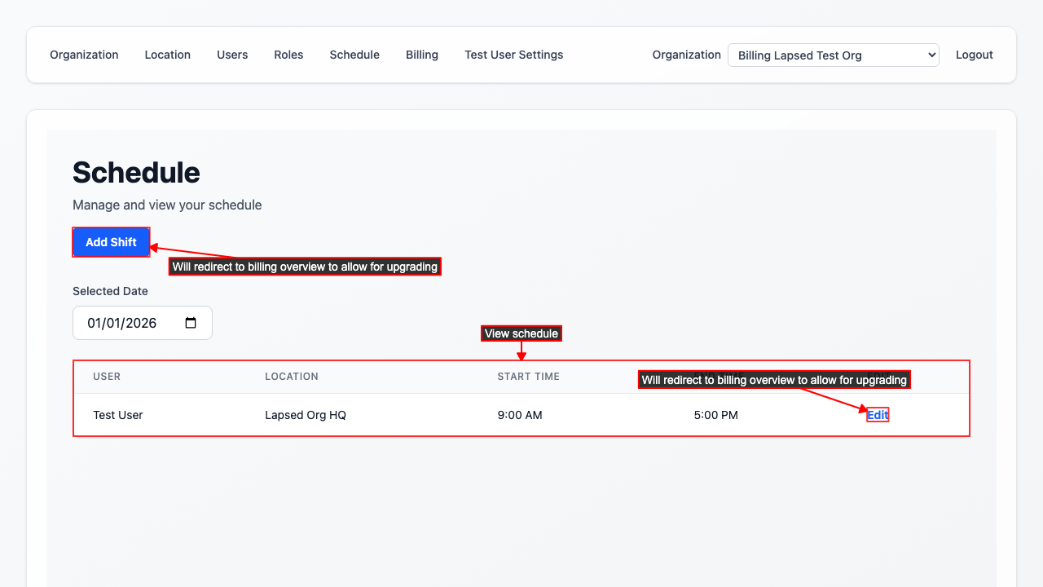Click the LOCATION column header

tap(291, 377)
